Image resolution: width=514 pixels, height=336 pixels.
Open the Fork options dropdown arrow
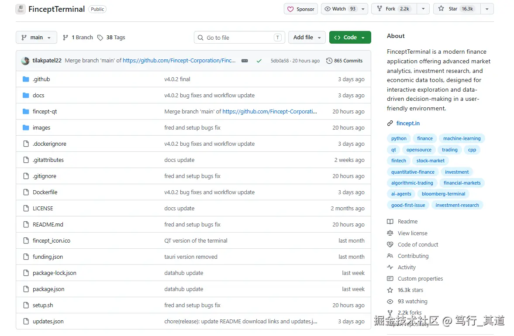tap(423, 9)
